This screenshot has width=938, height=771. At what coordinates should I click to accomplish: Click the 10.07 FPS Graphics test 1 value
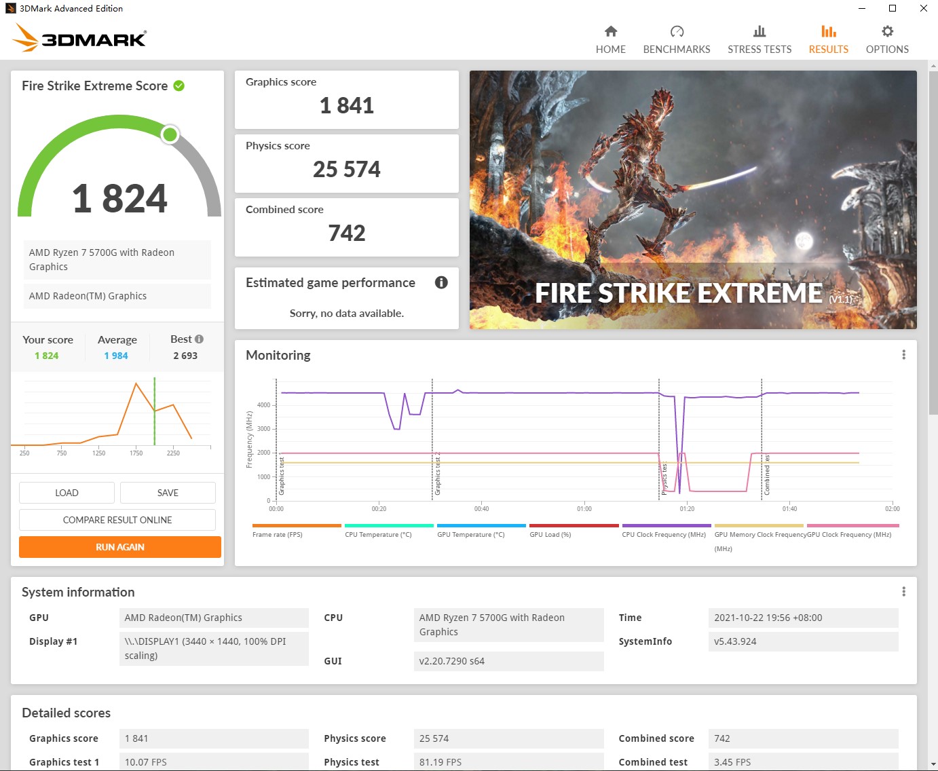214,761
